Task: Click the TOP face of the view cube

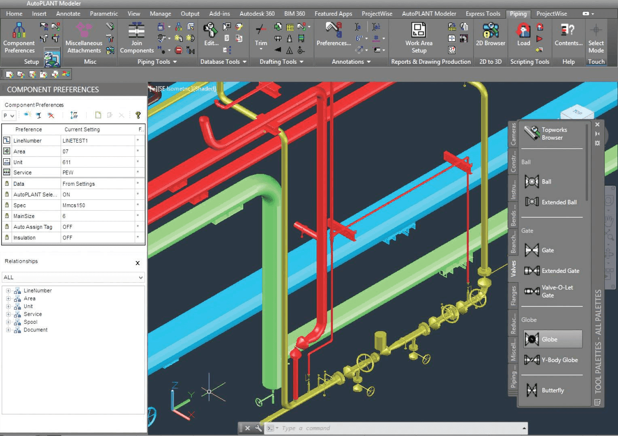Action: (x=577, y=112)
